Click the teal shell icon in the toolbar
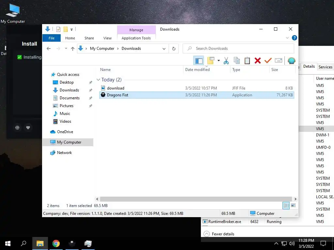Viewport: 334px width, 250px height. click(x=291, y=61)
